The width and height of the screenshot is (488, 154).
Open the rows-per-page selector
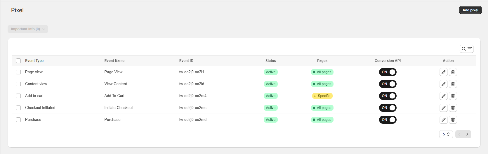446,134
